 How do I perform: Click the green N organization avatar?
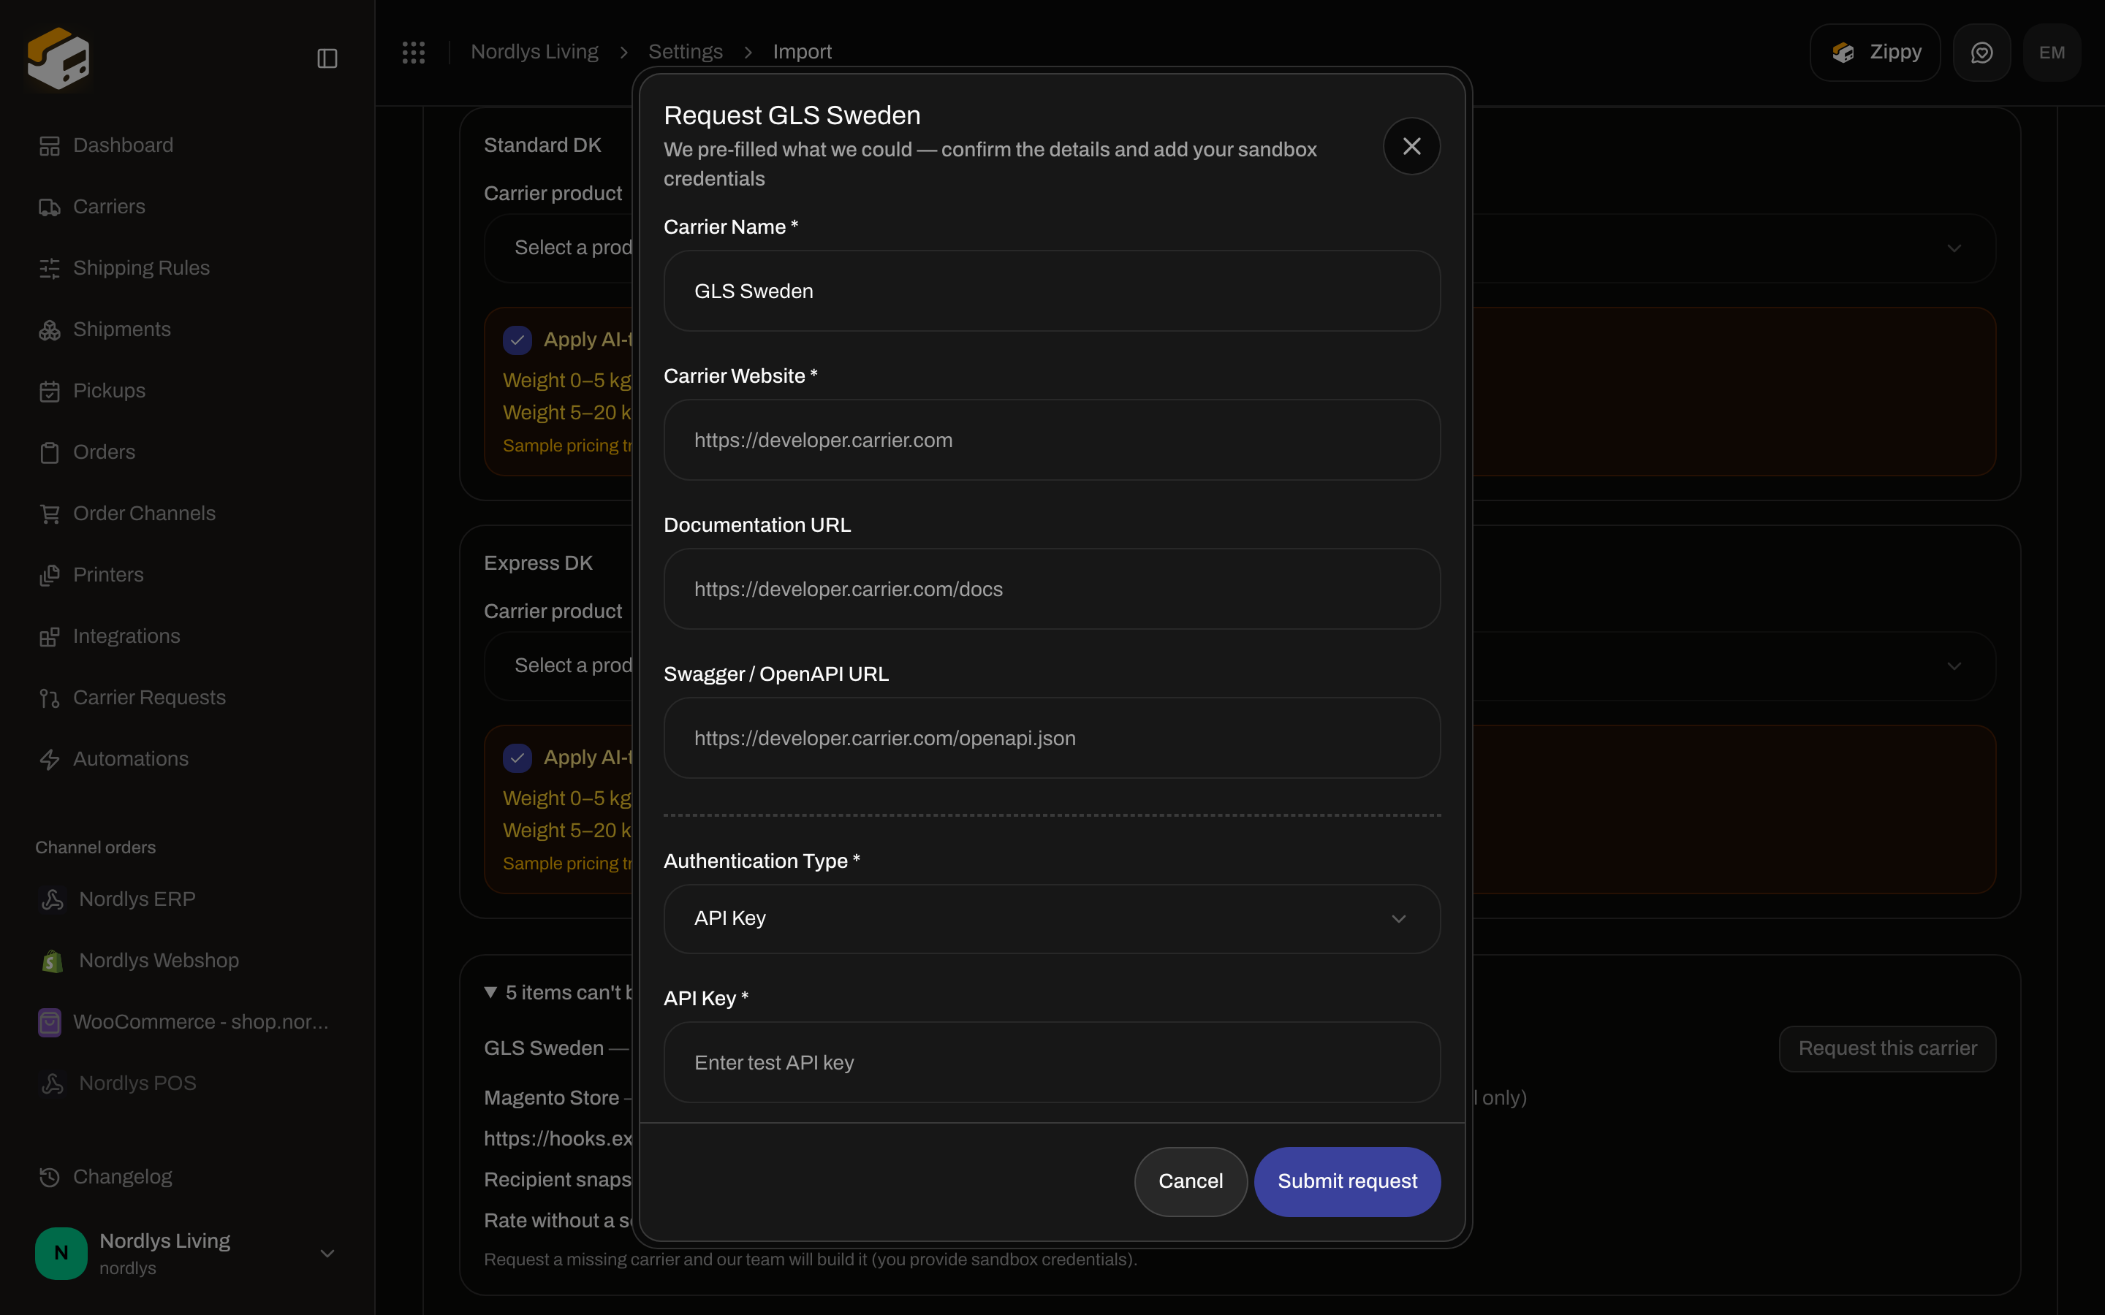point(61,1252)
